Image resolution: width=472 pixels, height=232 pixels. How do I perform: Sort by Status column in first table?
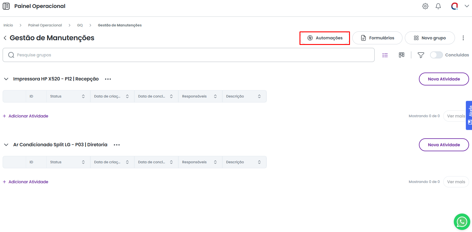pyautogui.click(x=83, y=96)
